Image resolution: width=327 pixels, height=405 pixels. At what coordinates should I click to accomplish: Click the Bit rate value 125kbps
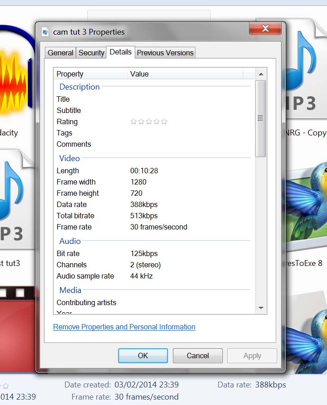144,253
